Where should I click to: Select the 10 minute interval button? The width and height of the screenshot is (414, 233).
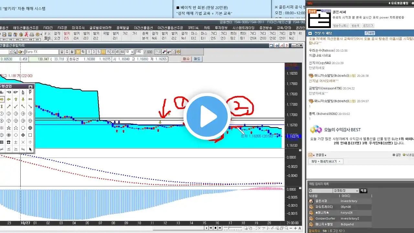coord(103,52)
